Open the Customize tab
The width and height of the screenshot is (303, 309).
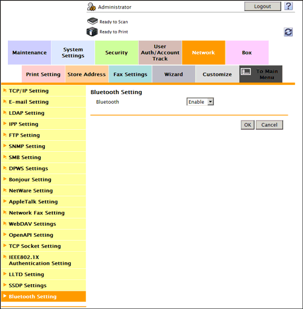(x=217, y=74)
